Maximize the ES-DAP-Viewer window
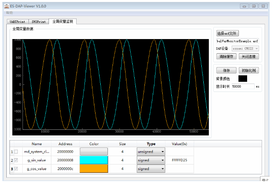 coord(254,6)
